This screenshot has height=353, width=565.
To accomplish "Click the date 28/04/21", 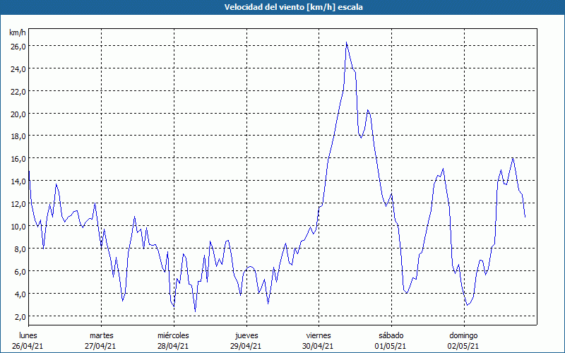I will pos(173,346).
